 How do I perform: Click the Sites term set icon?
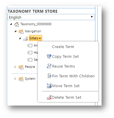click(25, 39)
